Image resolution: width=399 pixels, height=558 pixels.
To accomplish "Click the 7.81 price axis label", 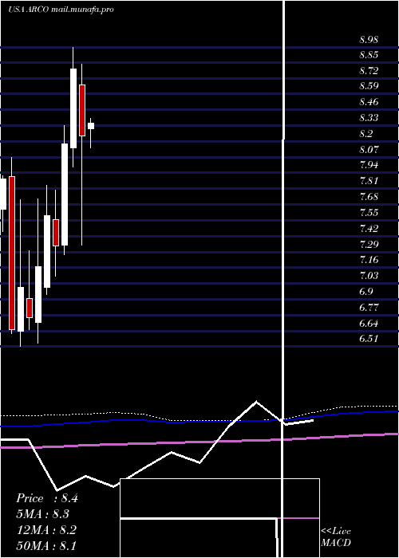I will tap(369, 181).
